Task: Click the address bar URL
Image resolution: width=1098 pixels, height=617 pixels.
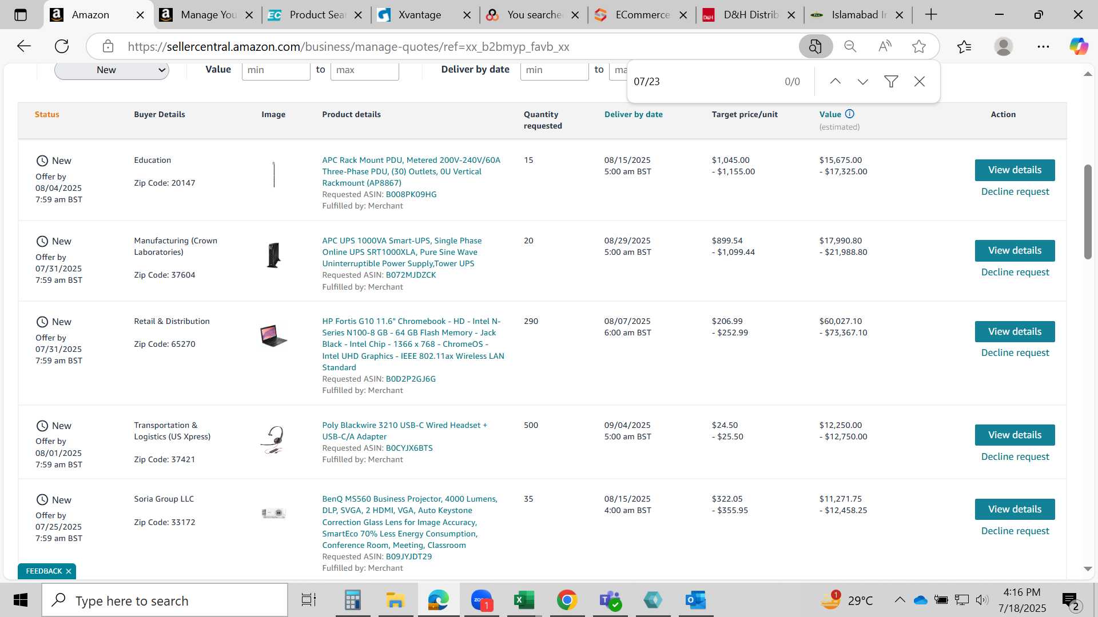Action: [348, 46]
